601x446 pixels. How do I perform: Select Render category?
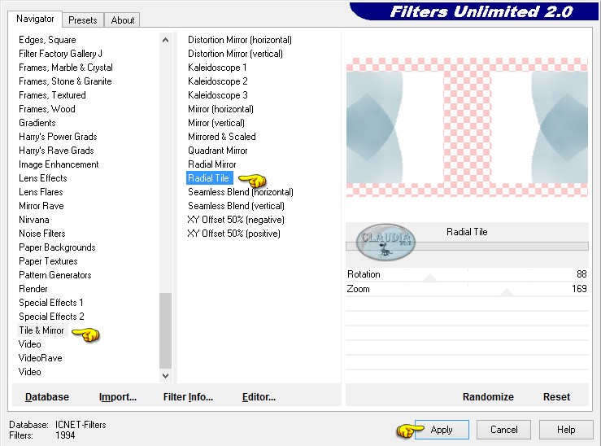[x=33, y=289]
